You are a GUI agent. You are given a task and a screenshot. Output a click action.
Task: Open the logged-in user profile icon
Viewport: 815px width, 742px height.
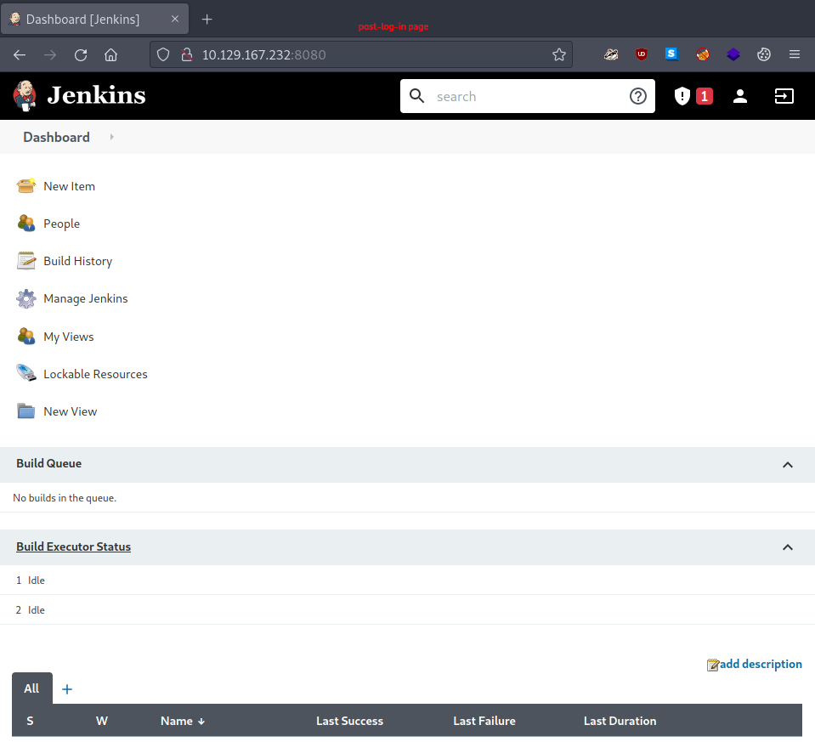pos(739,96)
